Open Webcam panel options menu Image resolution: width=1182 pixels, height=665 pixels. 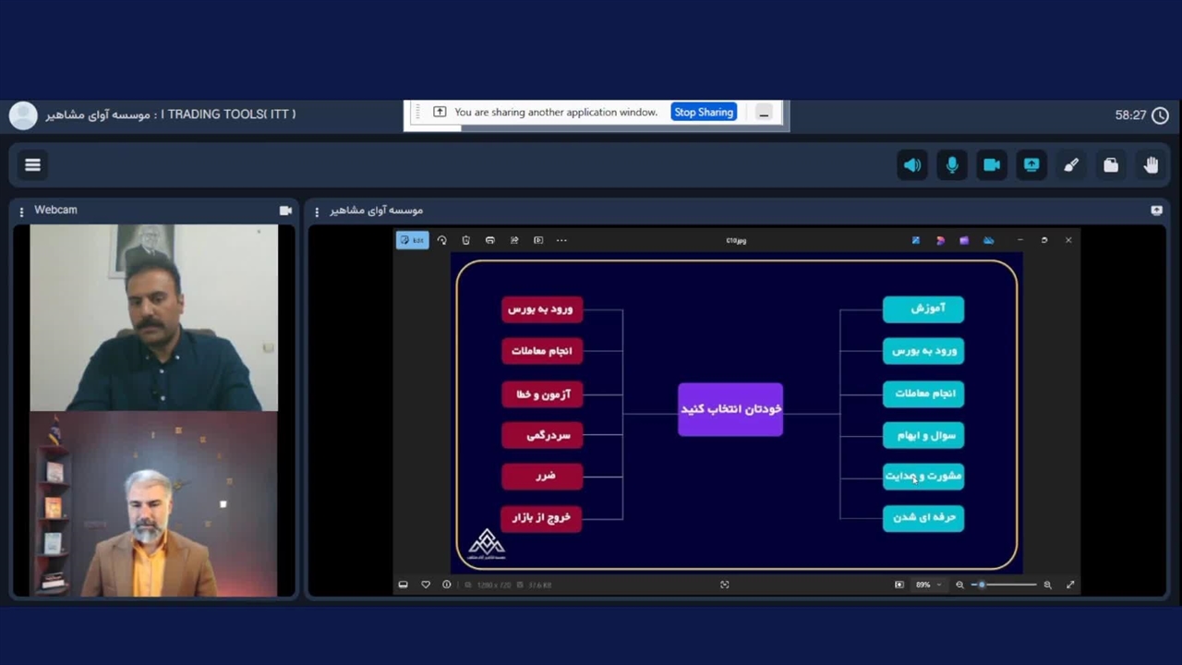(21, 212)
